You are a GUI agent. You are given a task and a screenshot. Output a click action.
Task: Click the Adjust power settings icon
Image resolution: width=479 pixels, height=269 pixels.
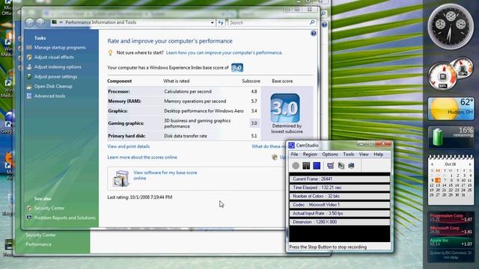29,77
